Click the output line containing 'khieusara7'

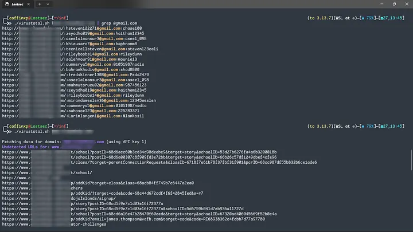click(x=69, y=44)
